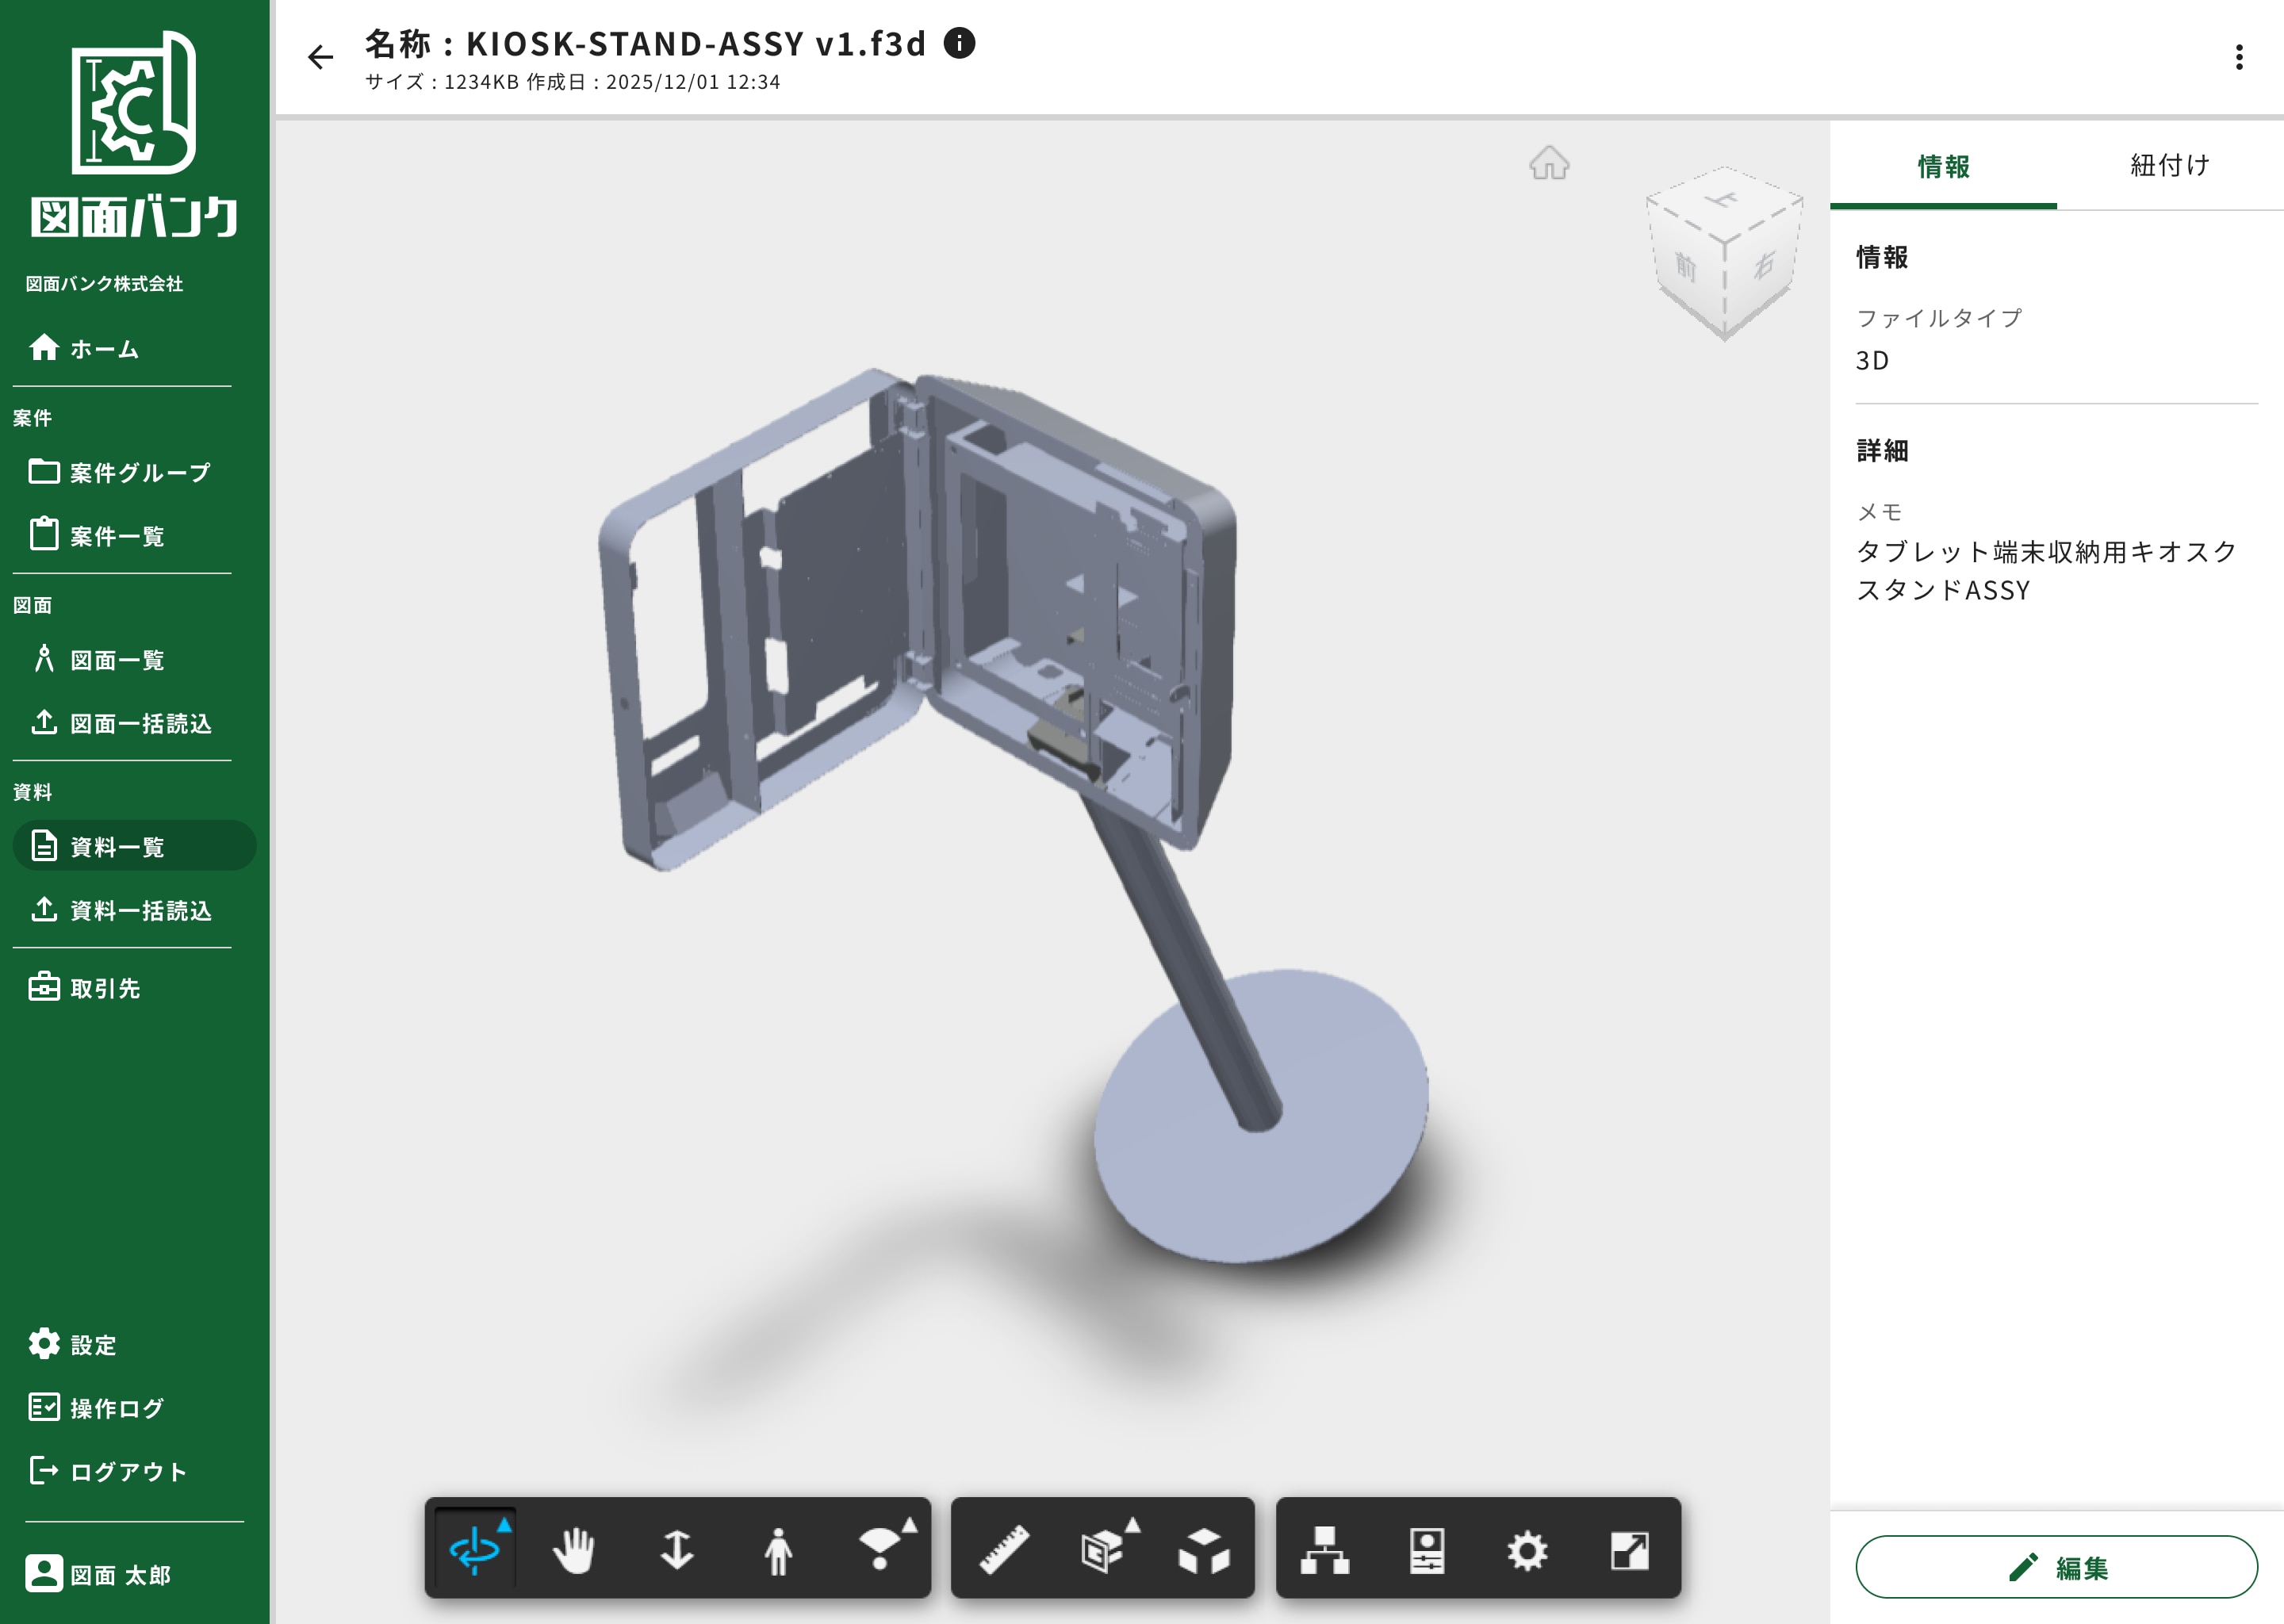Open the Model browser tree panel

[x=1325, y=1550]
